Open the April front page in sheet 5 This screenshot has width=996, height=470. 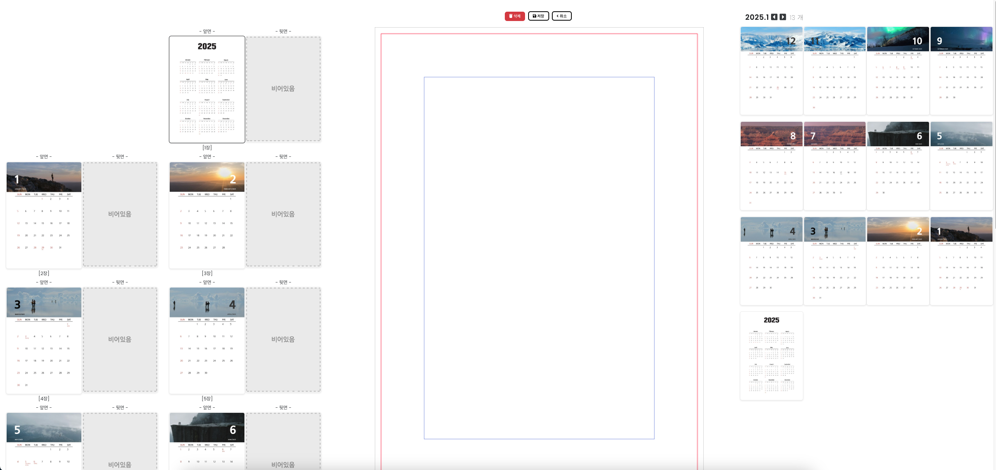[x=207, y=340]
